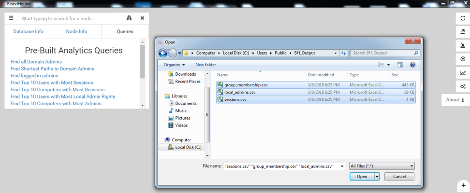This screenshot has height=193, width=470.
Task: Click the Search BH_Output field
Action: (382, 53)
